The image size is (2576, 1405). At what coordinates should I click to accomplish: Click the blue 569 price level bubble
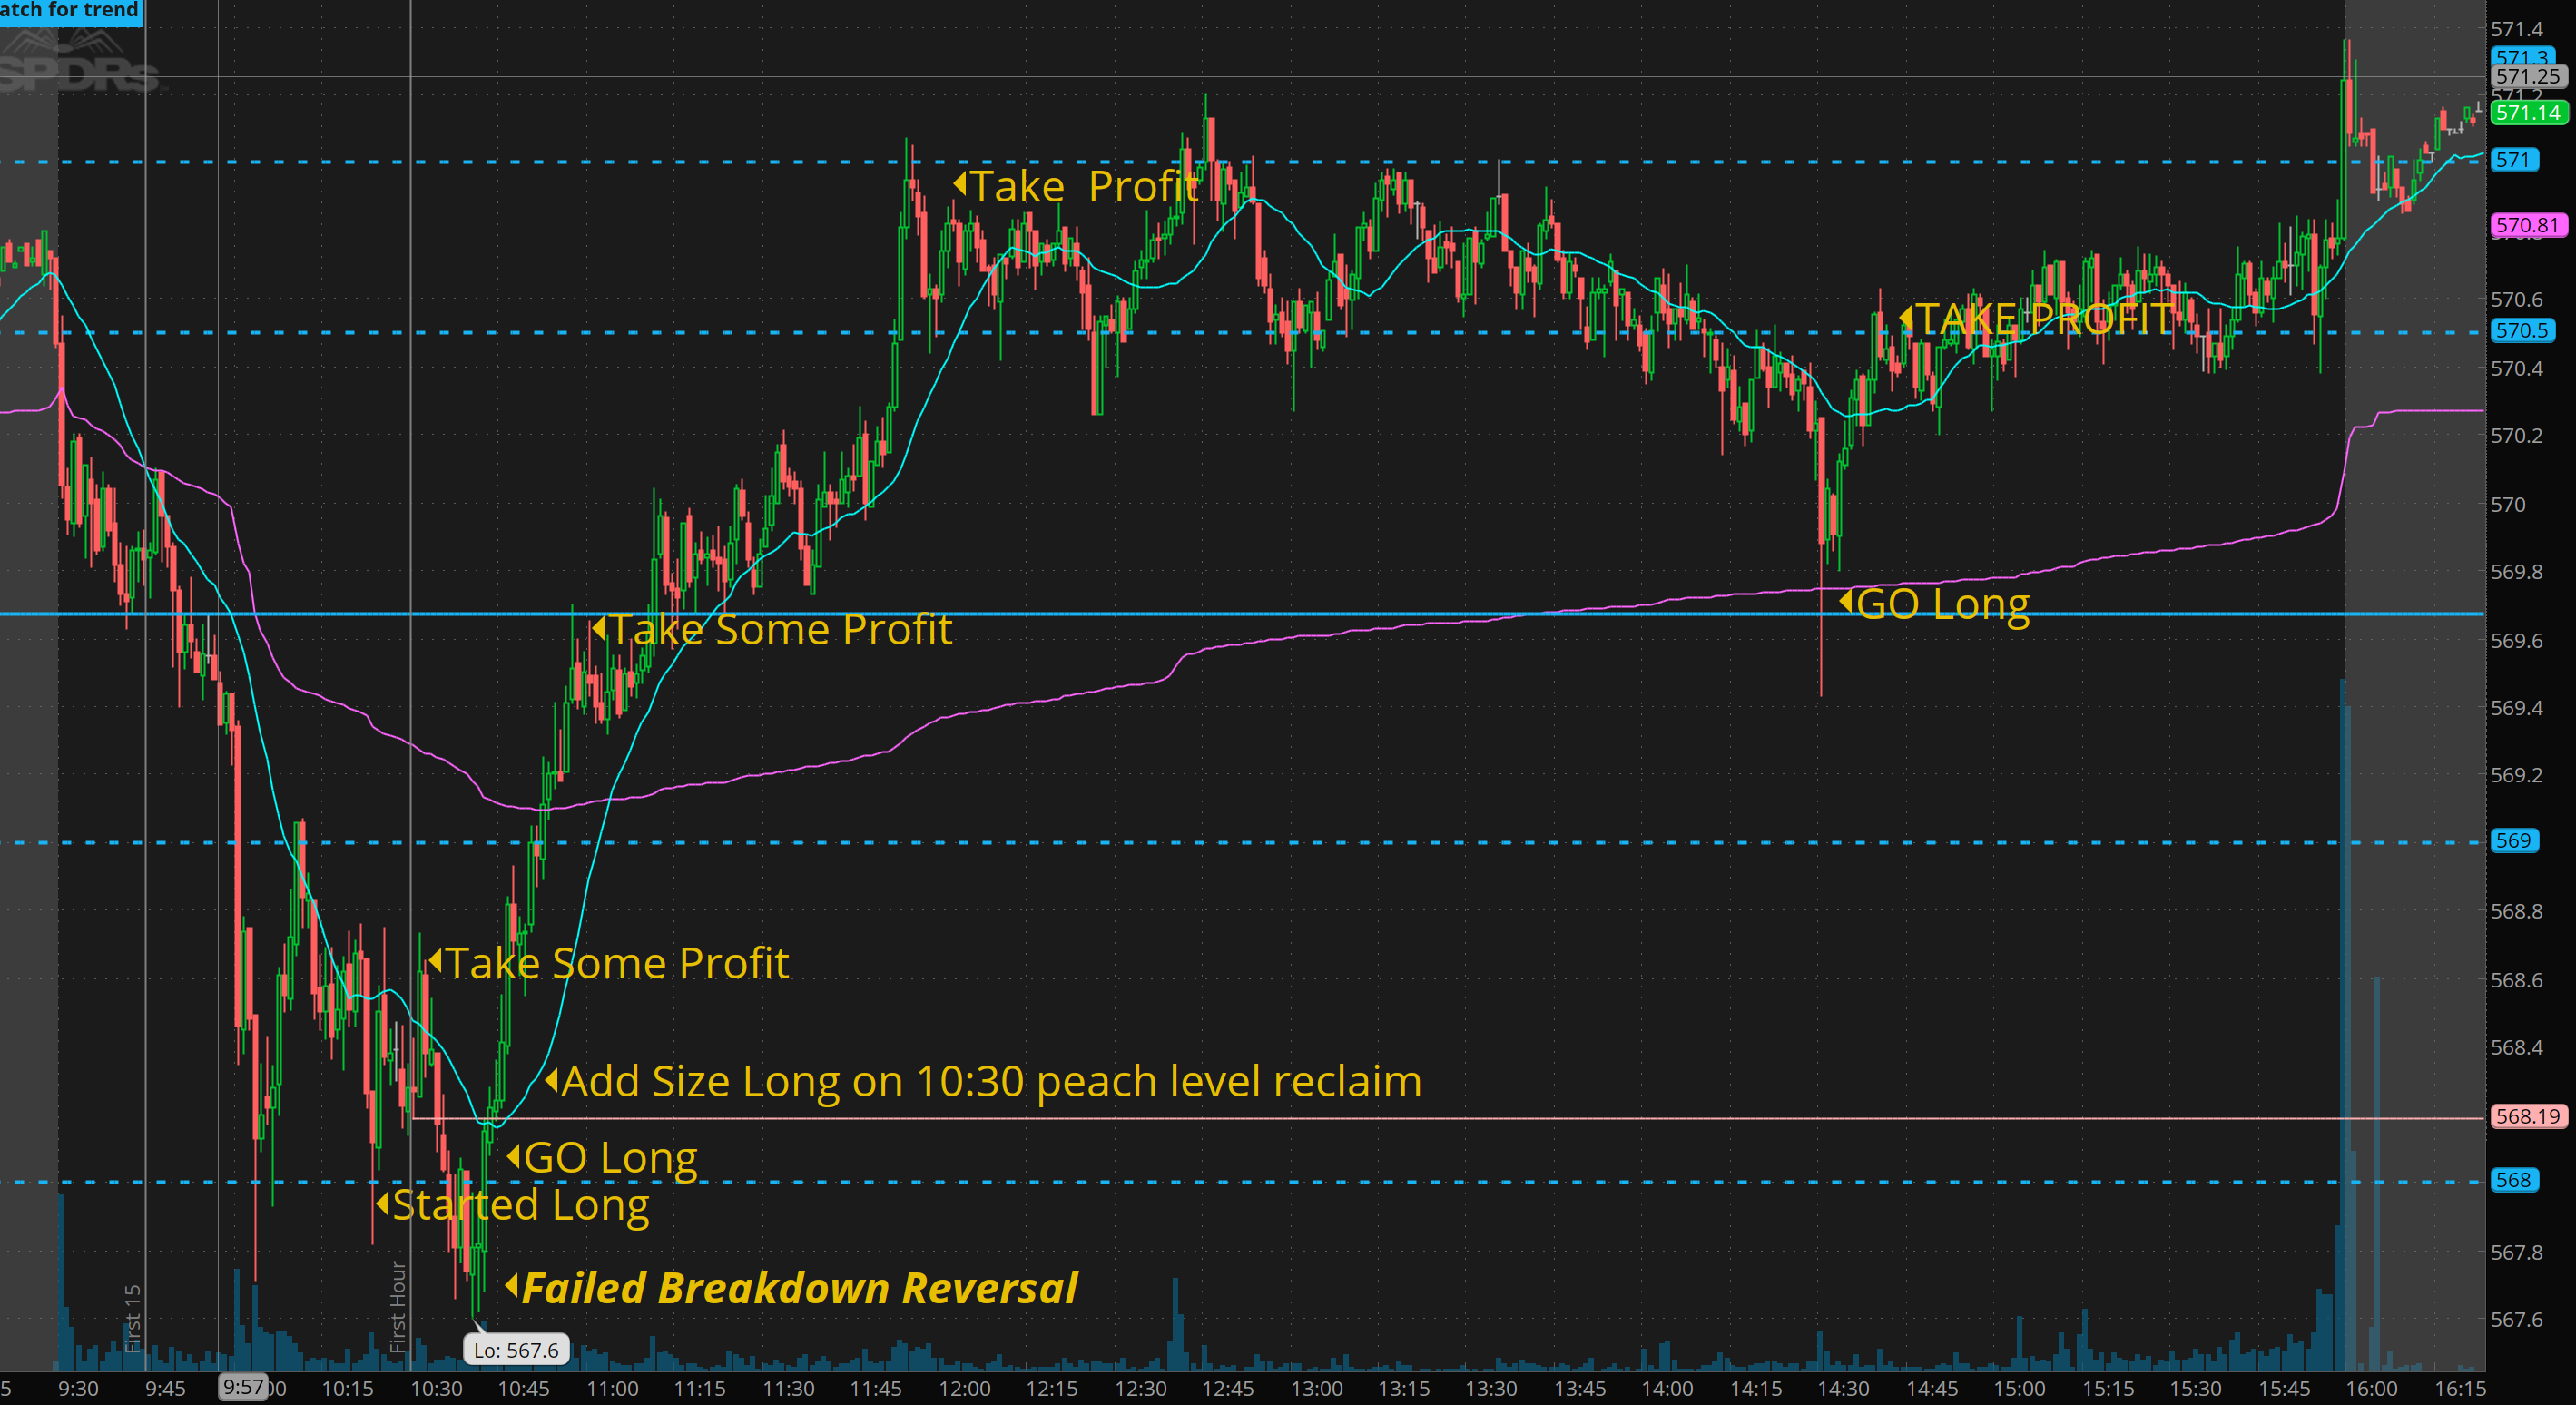click(x=2513, y=840)
